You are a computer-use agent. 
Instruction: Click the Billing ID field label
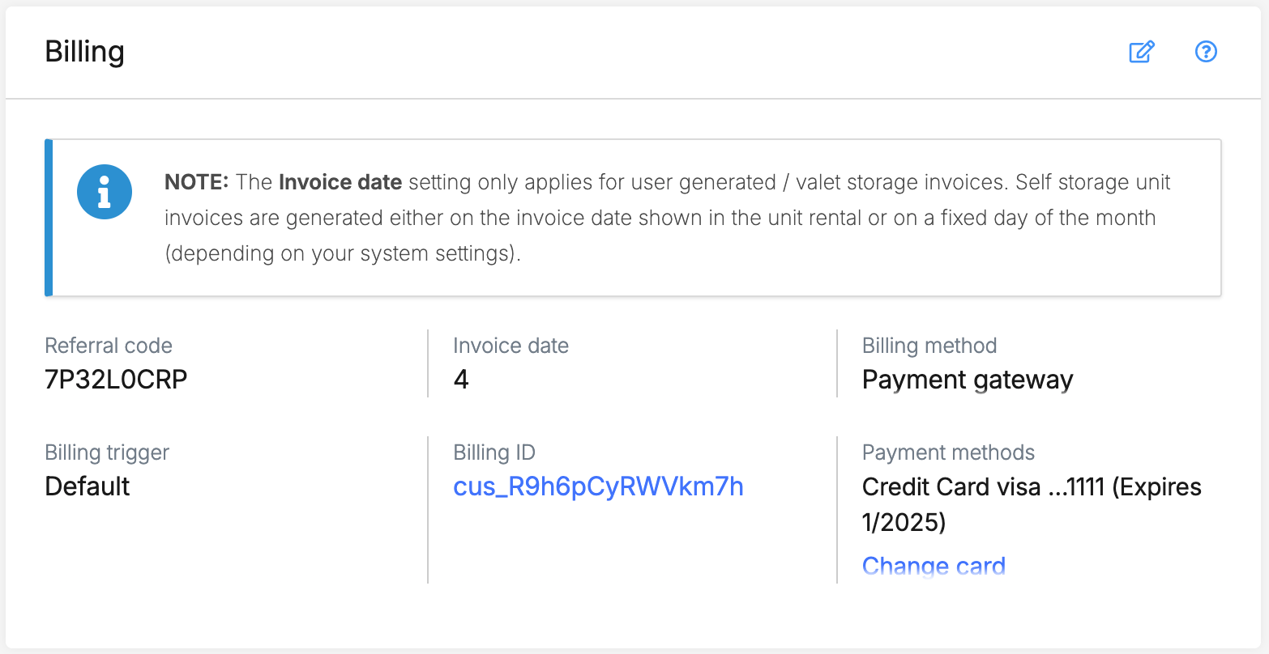tap(494, 452)
